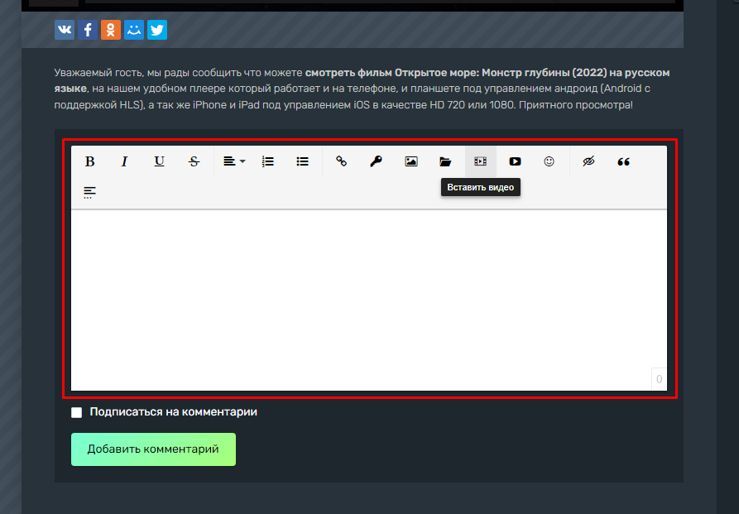Insert a YouTube video

click(515, 161)
